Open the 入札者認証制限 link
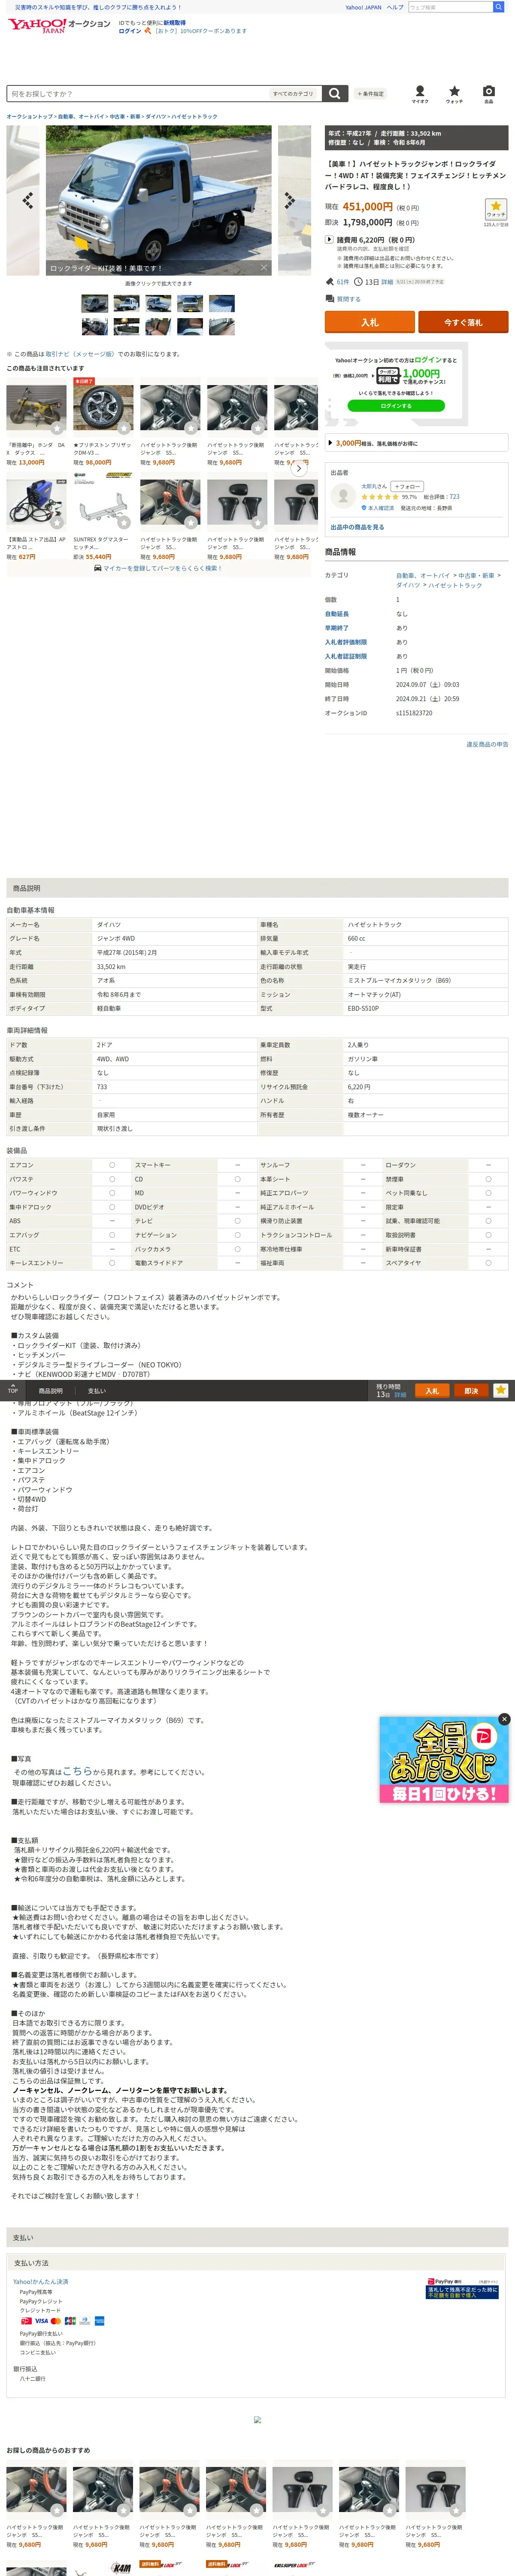Screen dimensions: 515x2576 346,656
